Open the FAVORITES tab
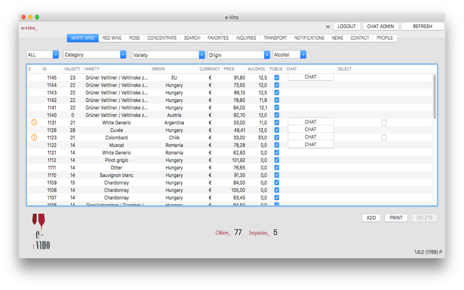This screenshot has width=464, height=290. pyautogui.click(x=218, y=38)
